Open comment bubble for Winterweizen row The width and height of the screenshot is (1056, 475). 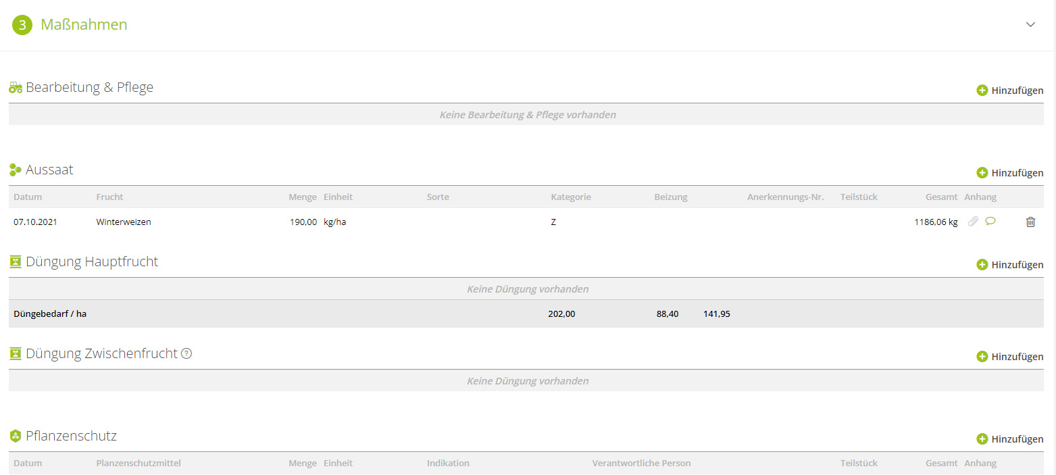(990, 221)
